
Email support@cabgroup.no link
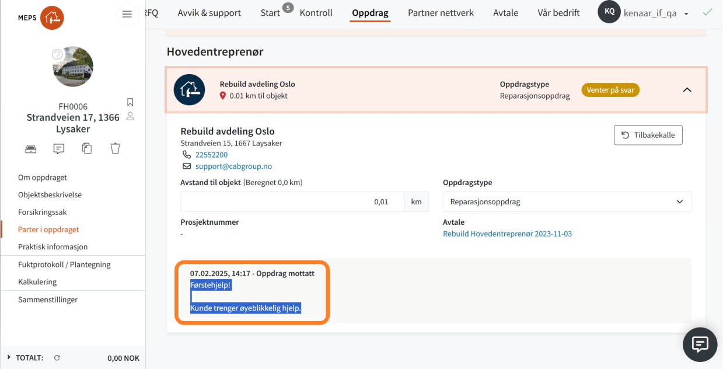(x=233, y=166)
